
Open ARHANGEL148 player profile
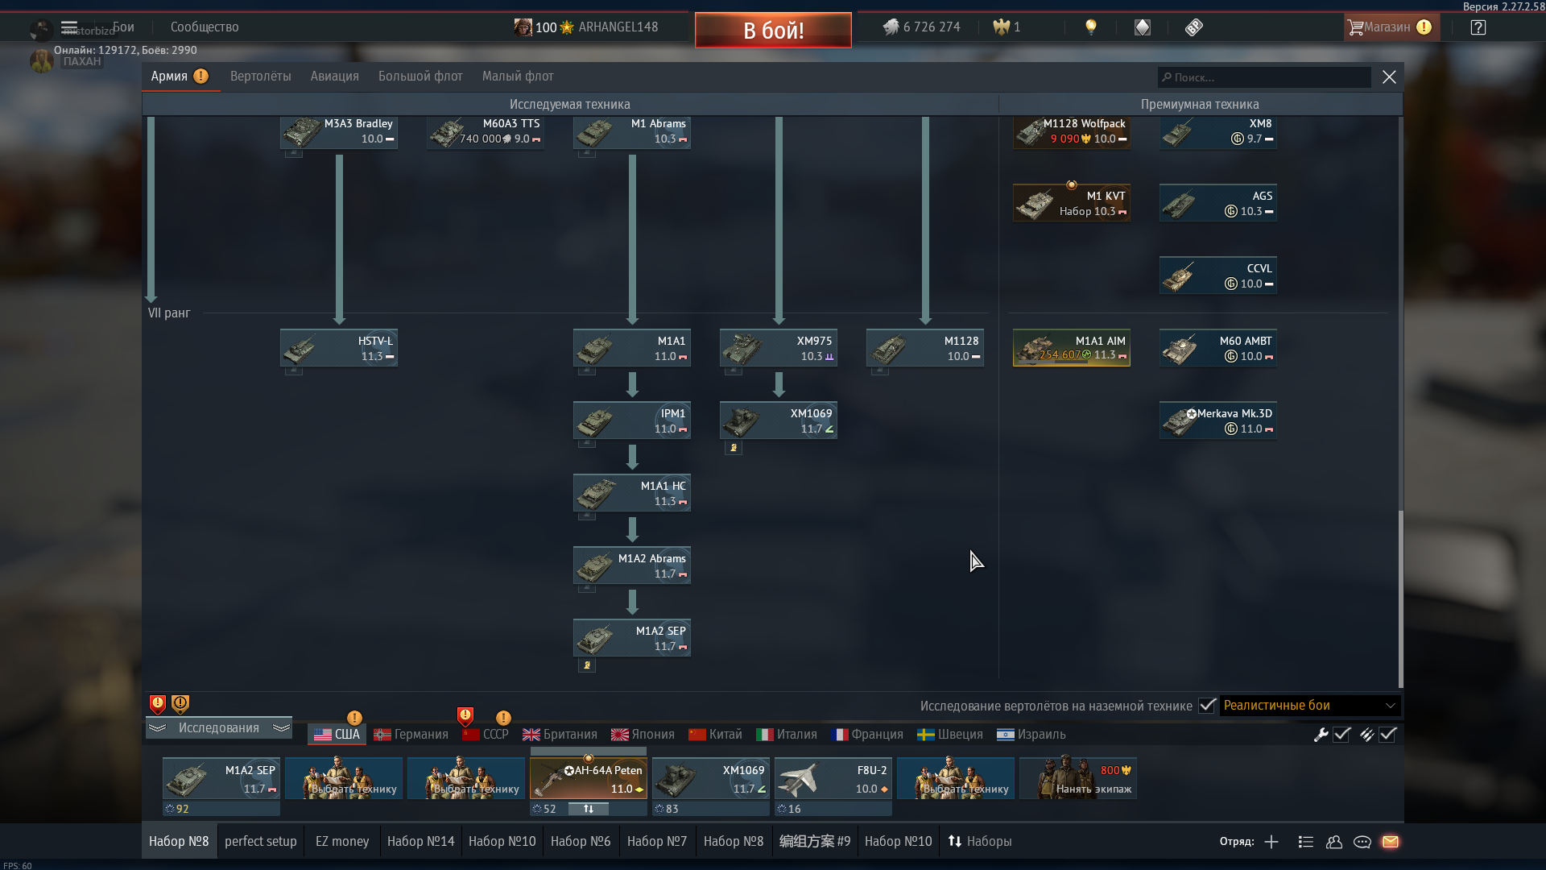pos(618,27)
